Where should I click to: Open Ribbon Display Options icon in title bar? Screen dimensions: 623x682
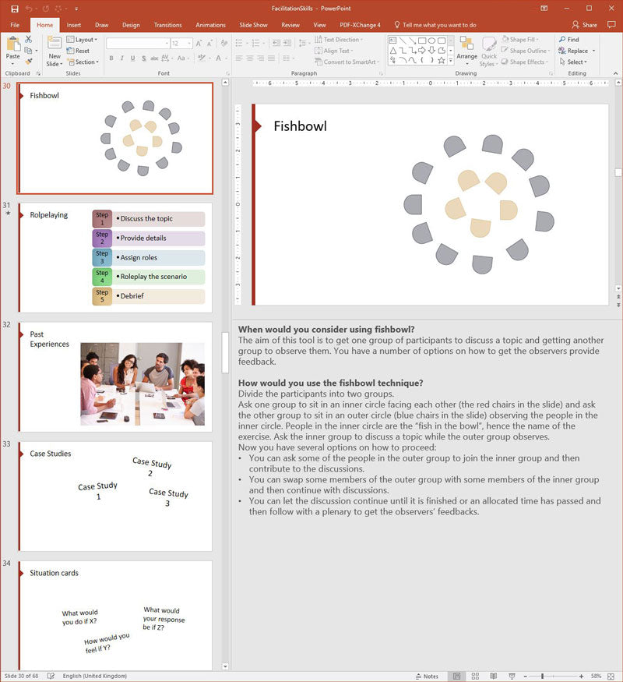[x=544, y=9]
